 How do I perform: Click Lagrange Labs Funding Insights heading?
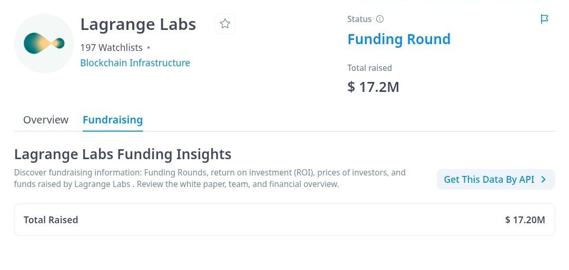pyautogui.click(x=123, y=154)
